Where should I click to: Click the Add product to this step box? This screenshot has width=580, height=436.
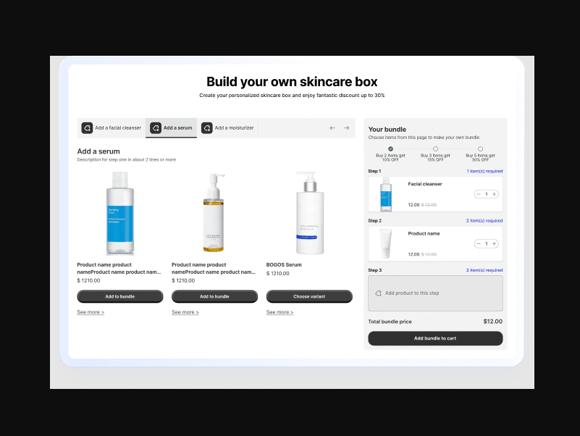435,293
